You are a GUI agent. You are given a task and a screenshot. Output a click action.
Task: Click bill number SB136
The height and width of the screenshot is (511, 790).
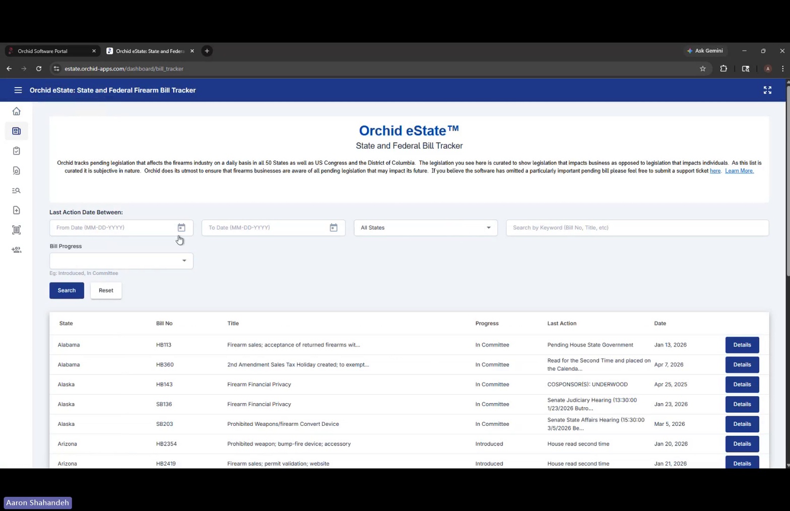[164, 404]
